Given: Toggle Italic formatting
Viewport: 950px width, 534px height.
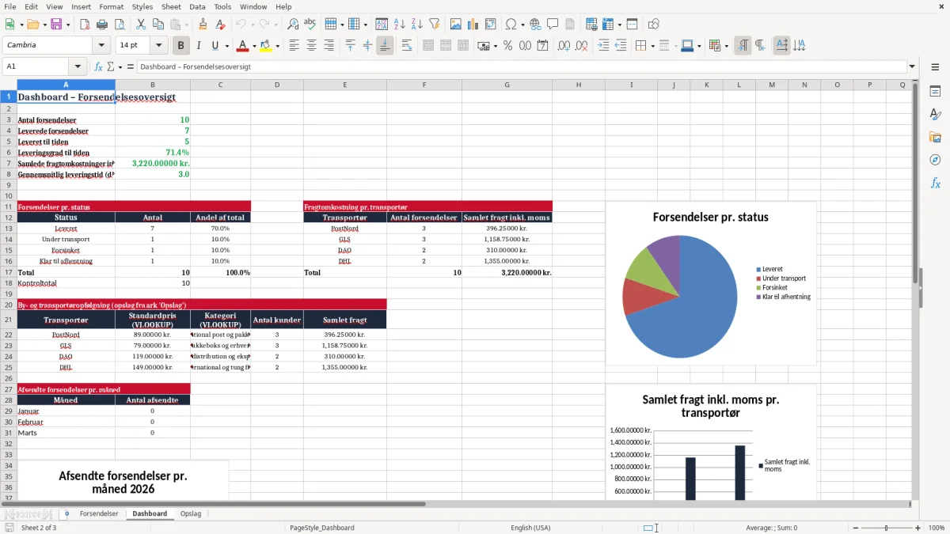Looking at the screenshot, I should (x=198, y=46).
